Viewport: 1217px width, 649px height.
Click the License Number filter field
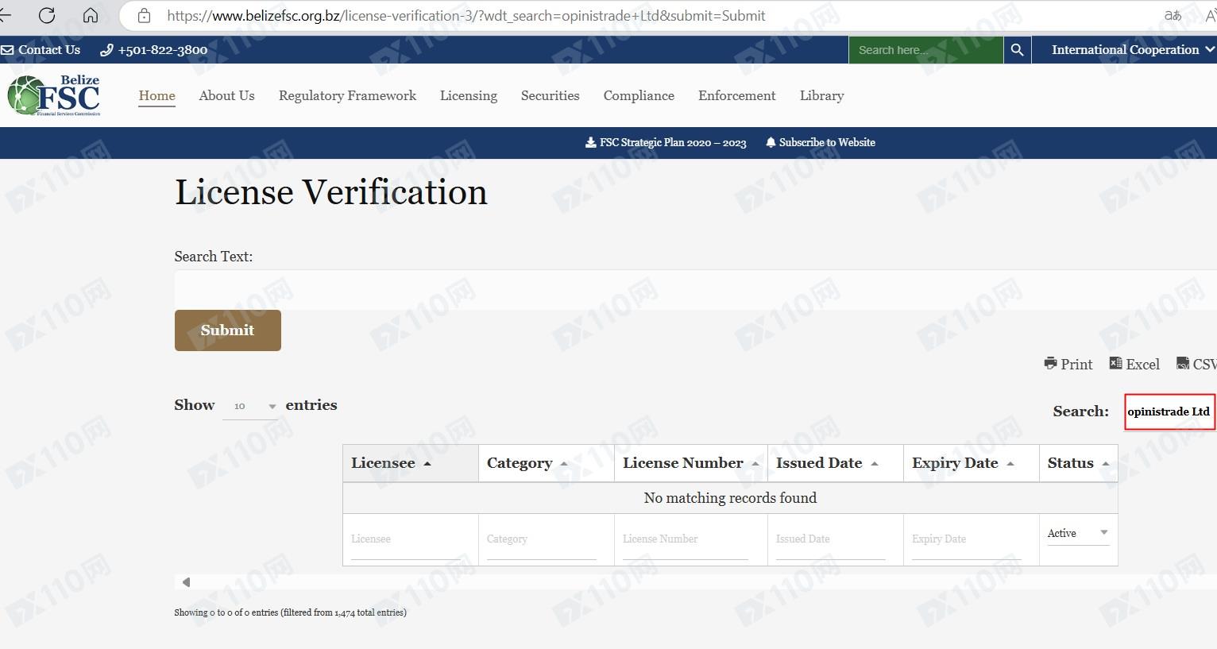686,539
